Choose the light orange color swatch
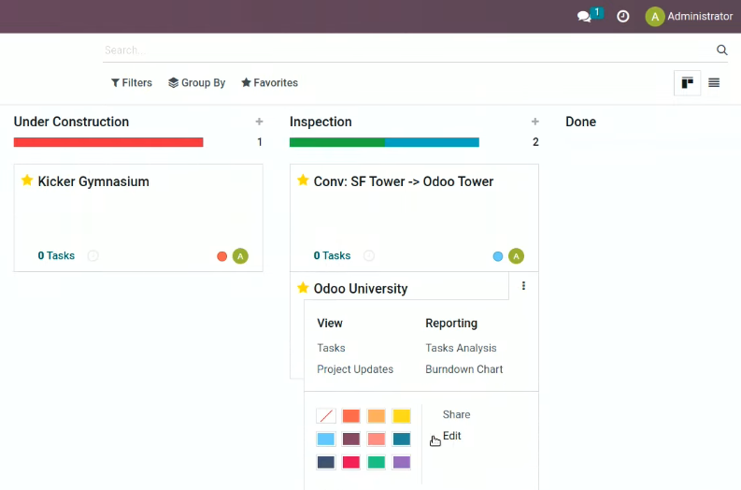Image resolution: width=741 pixels, height=490 pixels. [377, 416]
